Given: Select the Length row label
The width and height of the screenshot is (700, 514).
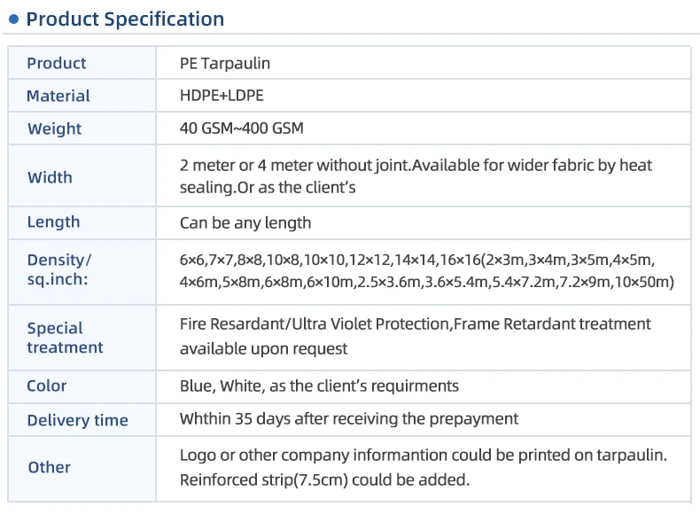Looking at the screenshot, I should 53,222.
